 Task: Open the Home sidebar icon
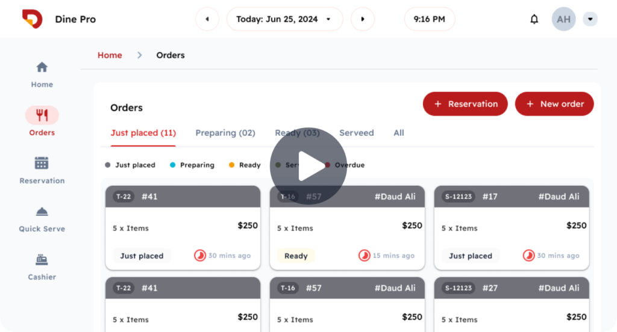pos(42,67)
